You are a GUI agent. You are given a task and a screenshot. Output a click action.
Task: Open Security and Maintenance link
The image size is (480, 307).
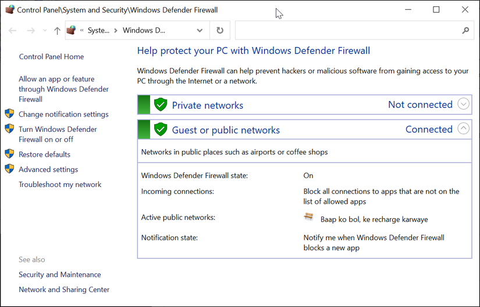click(60, 275)
